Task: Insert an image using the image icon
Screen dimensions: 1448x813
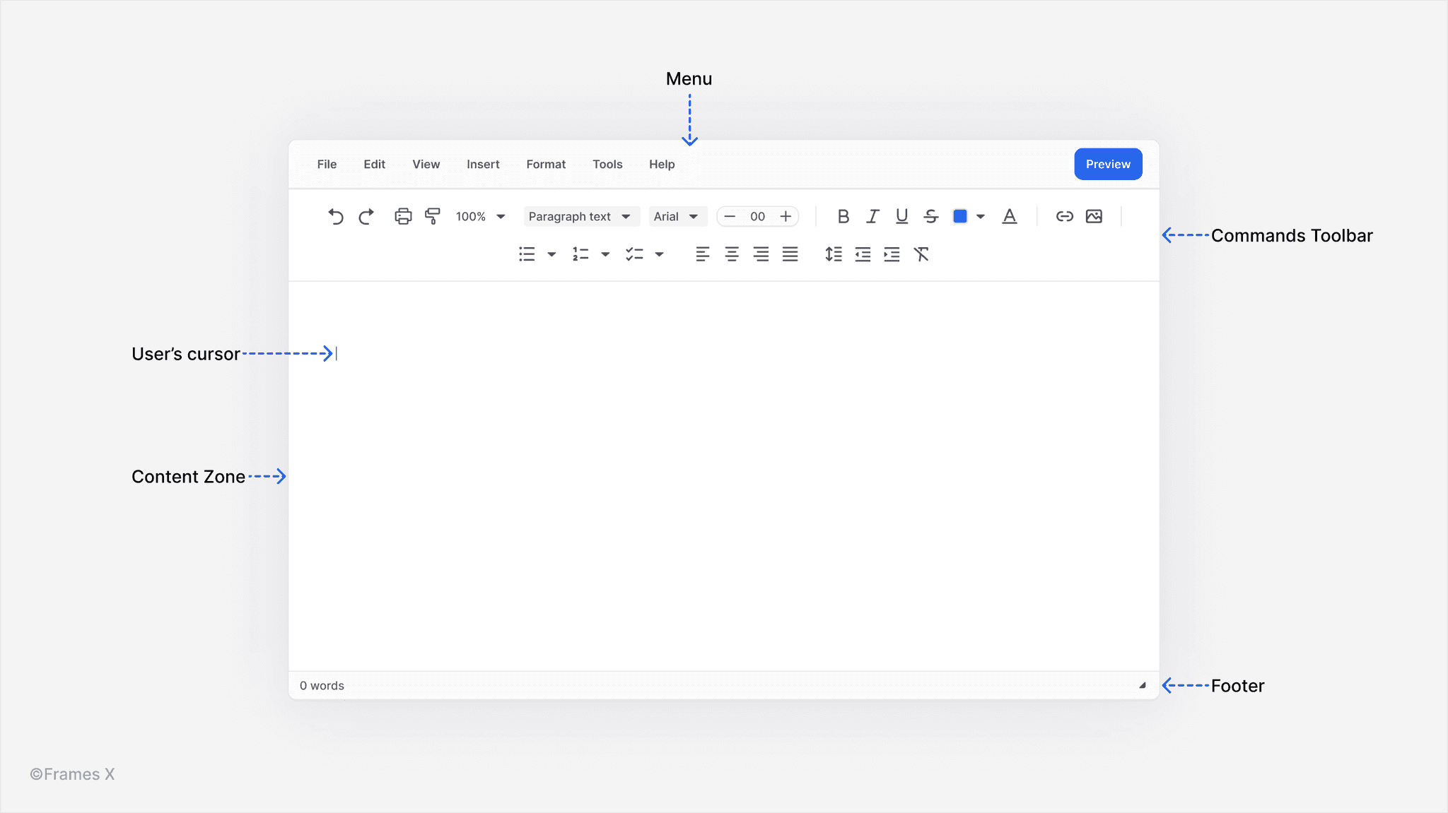Action: tap(1094, 216)
